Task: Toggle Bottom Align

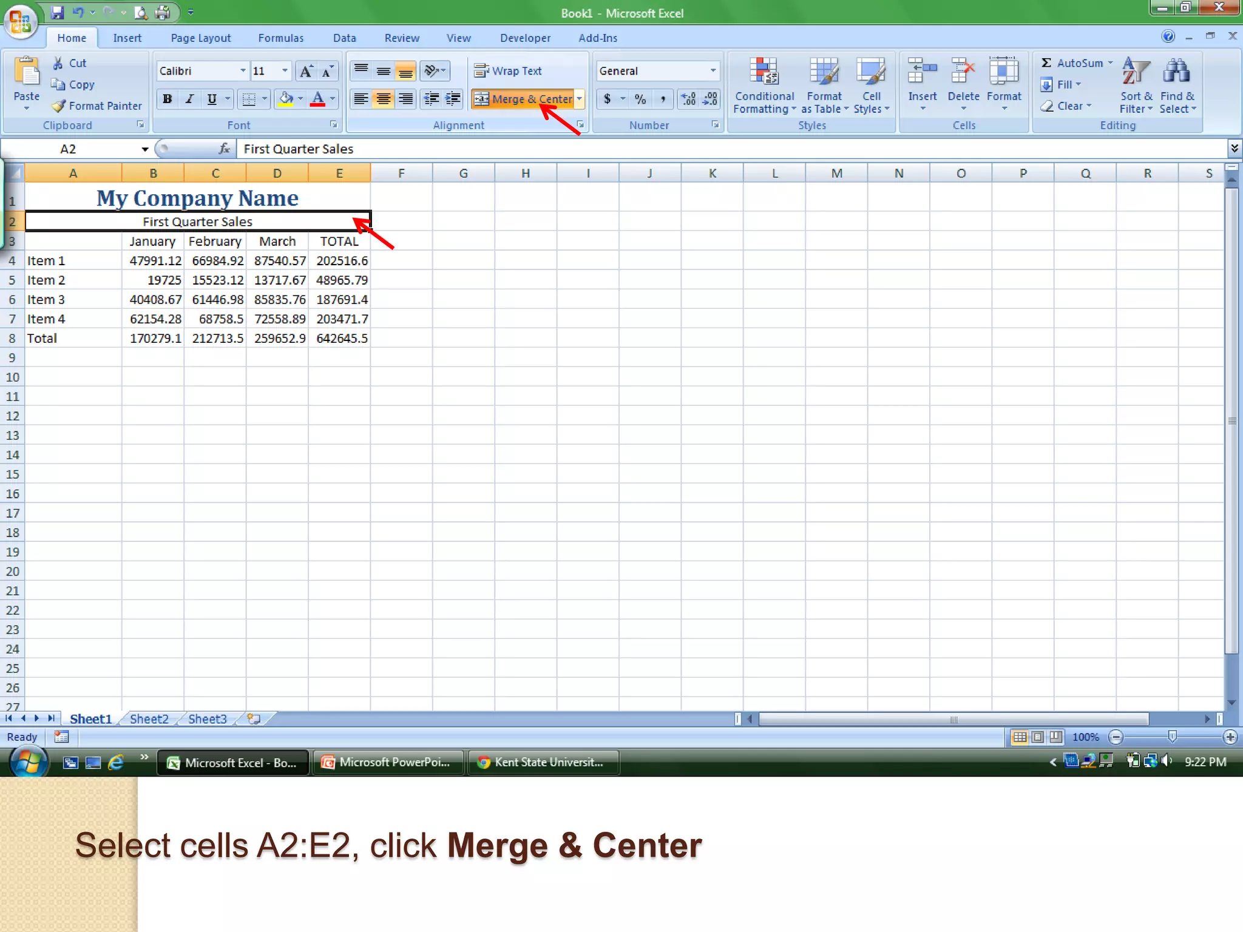Action: click(406, 71)
